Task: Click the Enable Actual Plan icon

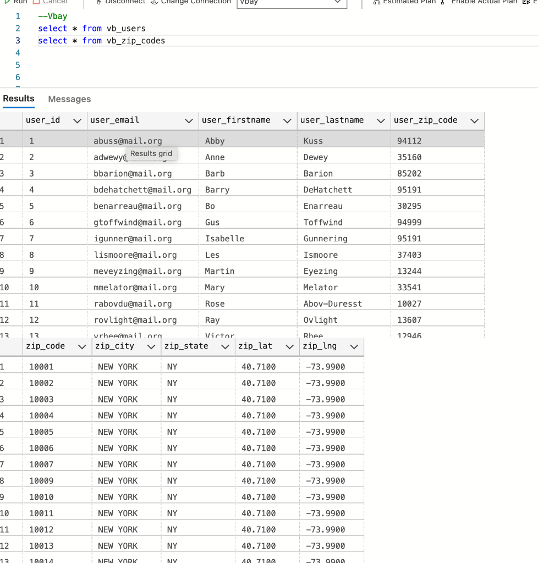Action: 441,2
